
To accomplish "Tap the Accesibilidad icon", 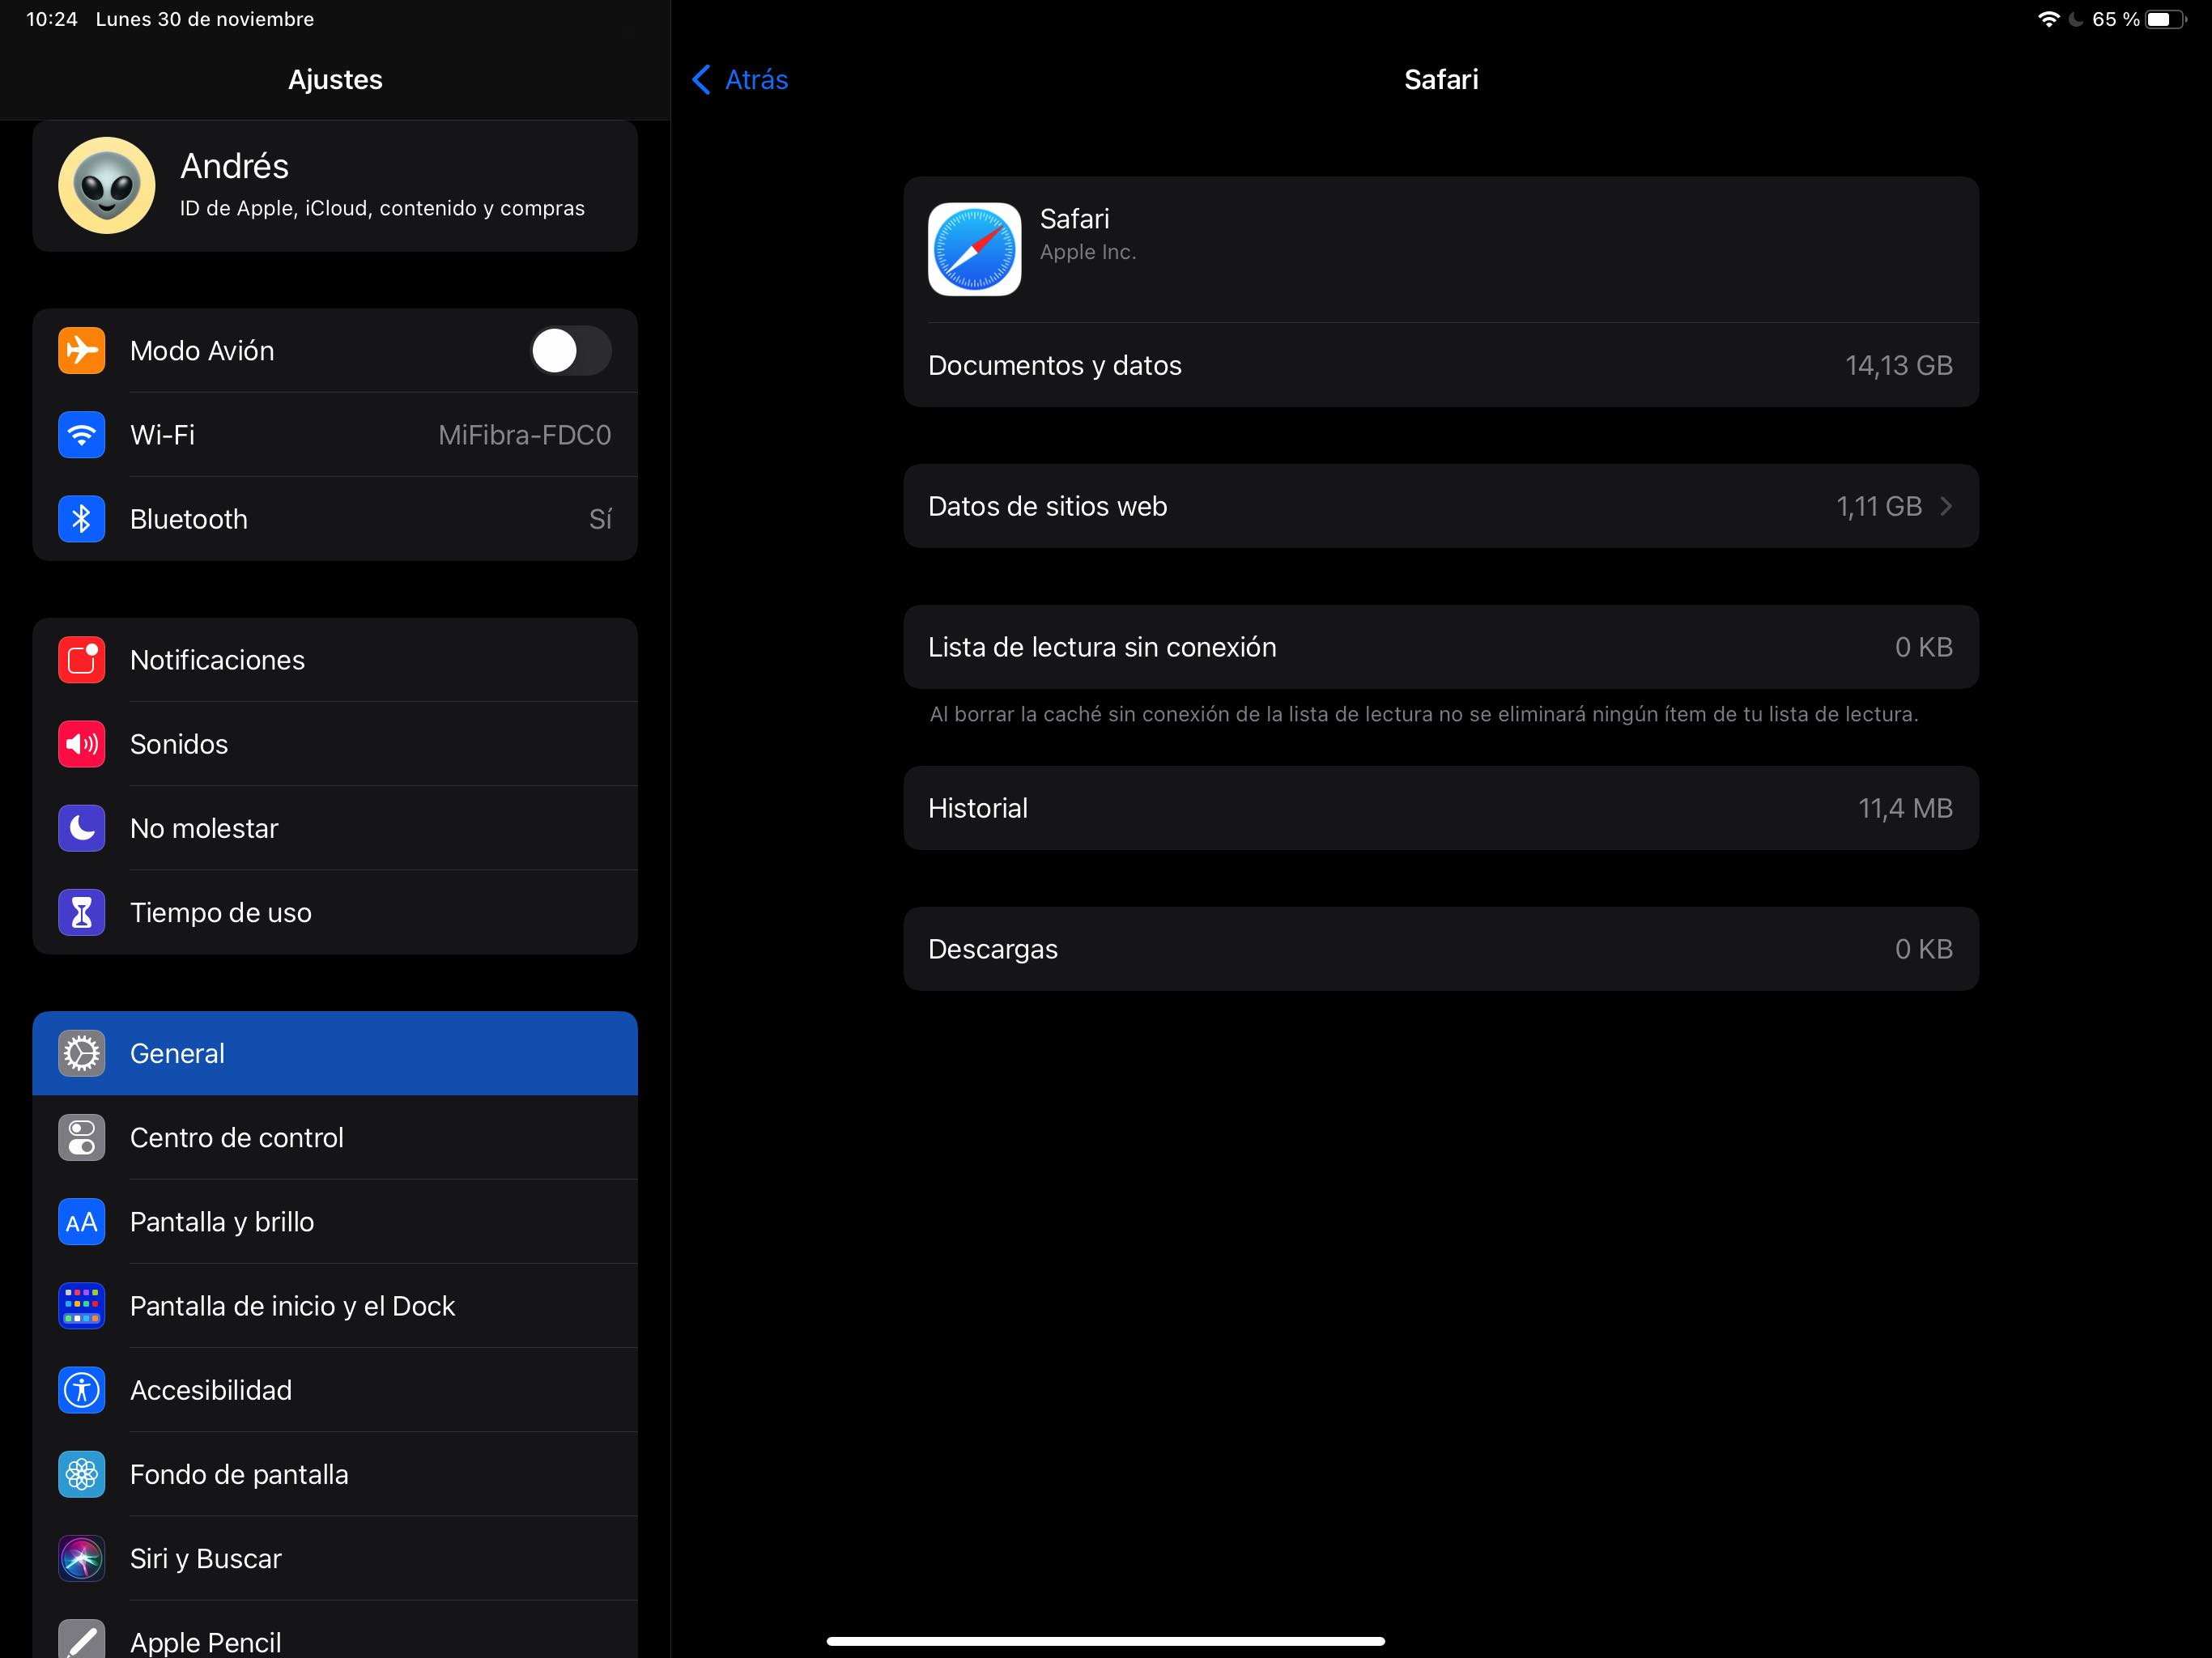I will coord(81,1390).
